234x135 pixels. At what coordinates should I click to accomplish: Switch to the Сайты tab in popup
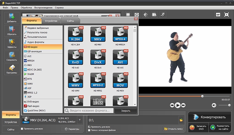pyautogui.click(x=70, y=21)
